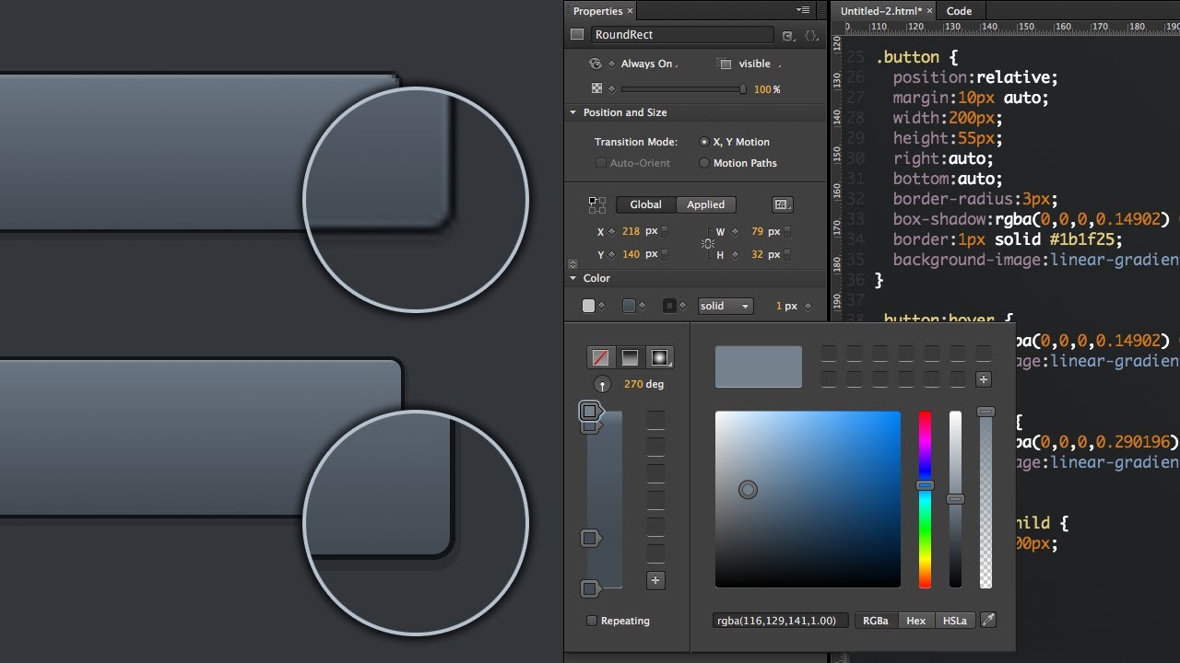Screen dimensions: 1180x663
Task: Open the visible overflow dropdown
Action: [x=760, y=64]
